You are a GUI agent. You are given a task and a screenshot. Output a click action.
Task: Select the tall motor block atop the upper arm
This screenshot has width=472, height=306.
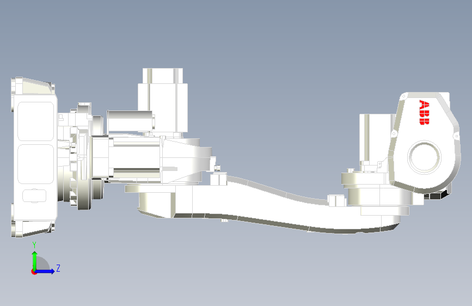[163, 101]
